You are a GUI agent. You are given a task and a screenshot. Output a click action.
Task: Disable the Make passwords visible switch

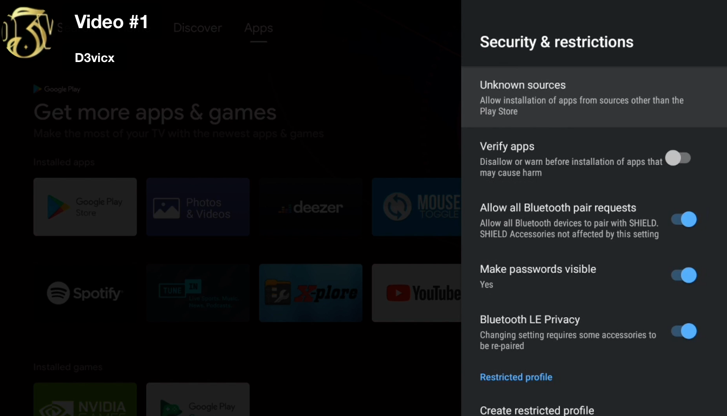point(684,275)
